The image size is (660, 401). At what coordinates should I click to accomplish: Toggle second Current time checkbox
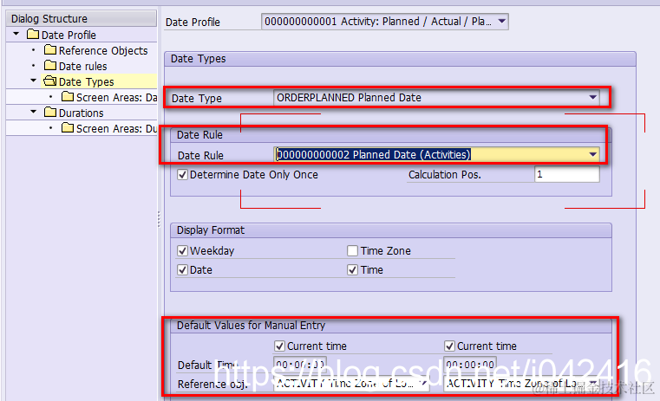coord(449,346)
